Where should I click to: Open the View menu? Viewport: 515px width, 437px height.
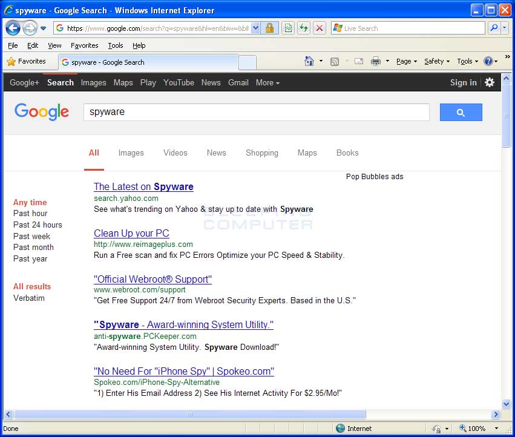(54, 45)
